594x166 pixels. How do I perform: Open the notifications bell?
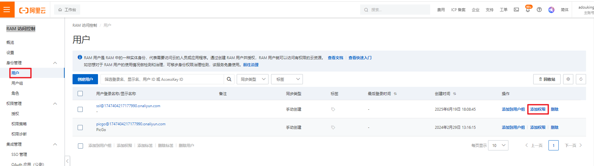point(528,10)
